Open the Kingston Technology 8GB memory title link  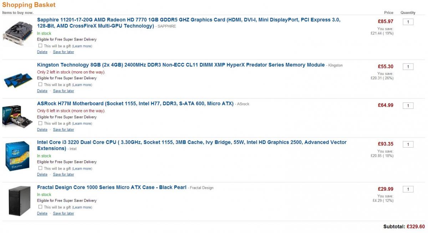tap(181, 65)
